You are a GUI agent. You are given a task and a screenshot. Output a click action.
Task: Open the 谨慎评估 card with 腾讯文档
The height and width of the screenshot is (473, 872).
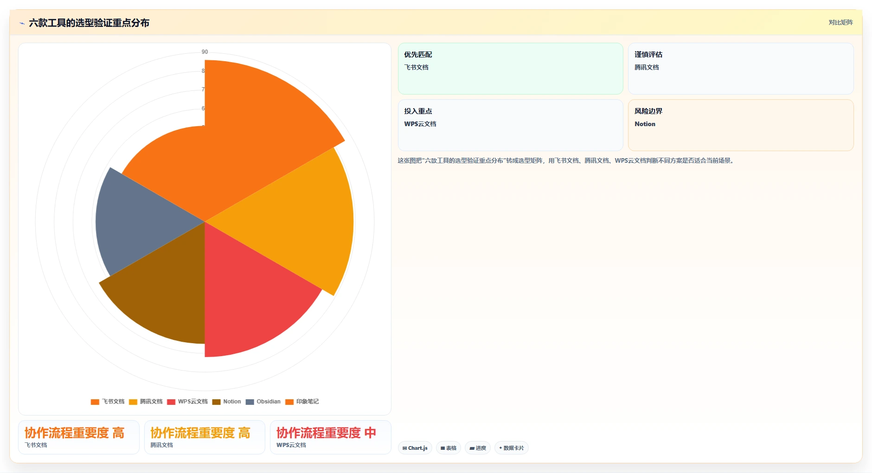pyautogui.click(x=741, y=69)
